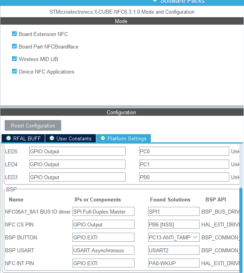Click the NFC CS PIN label
This screenshot has height=273, width=244.
pyautogui.click(x=19, y=225)
